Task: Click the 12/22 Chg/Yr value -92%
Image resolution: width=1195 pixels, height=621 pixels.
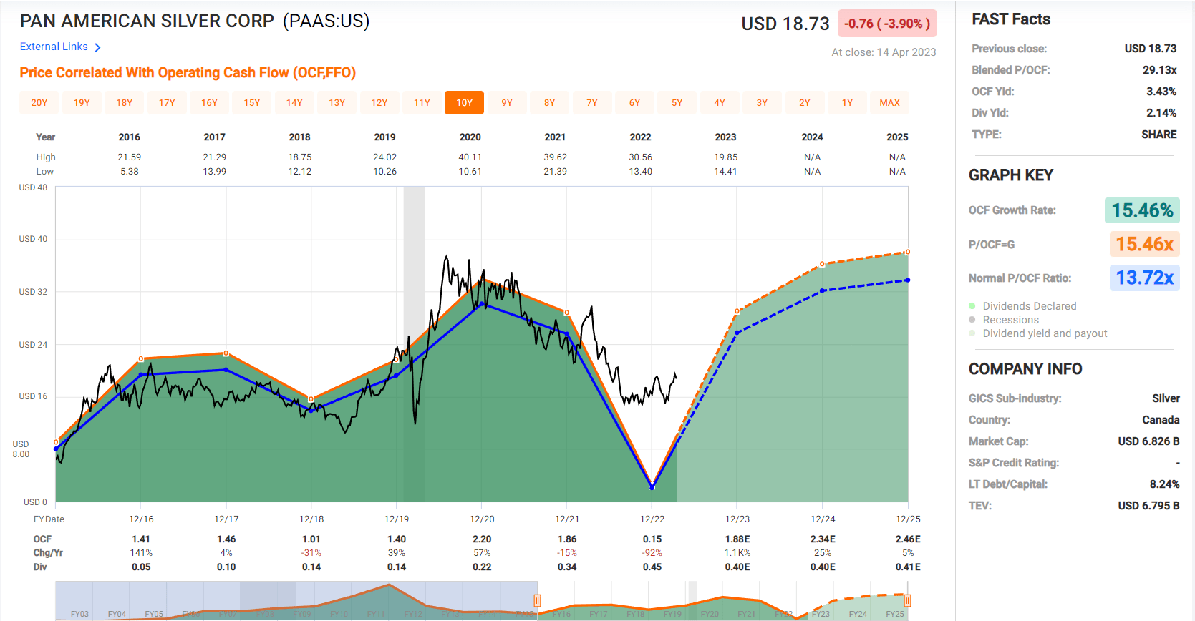Action: pos(652,553)
